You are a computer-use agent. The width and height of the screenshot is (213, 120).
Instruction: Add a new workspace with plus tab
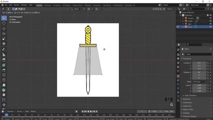tap(134, 5)
